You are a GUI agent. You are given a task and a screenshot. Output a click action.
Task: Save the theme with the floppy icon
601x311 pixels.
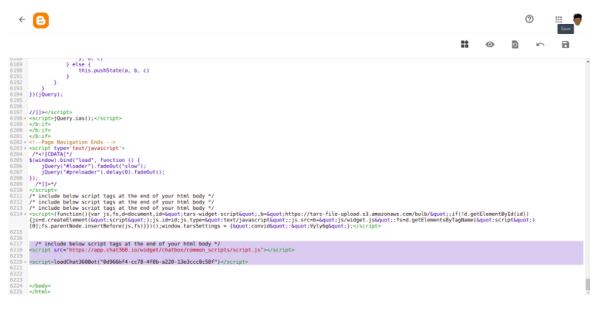[x=565, y=45]
